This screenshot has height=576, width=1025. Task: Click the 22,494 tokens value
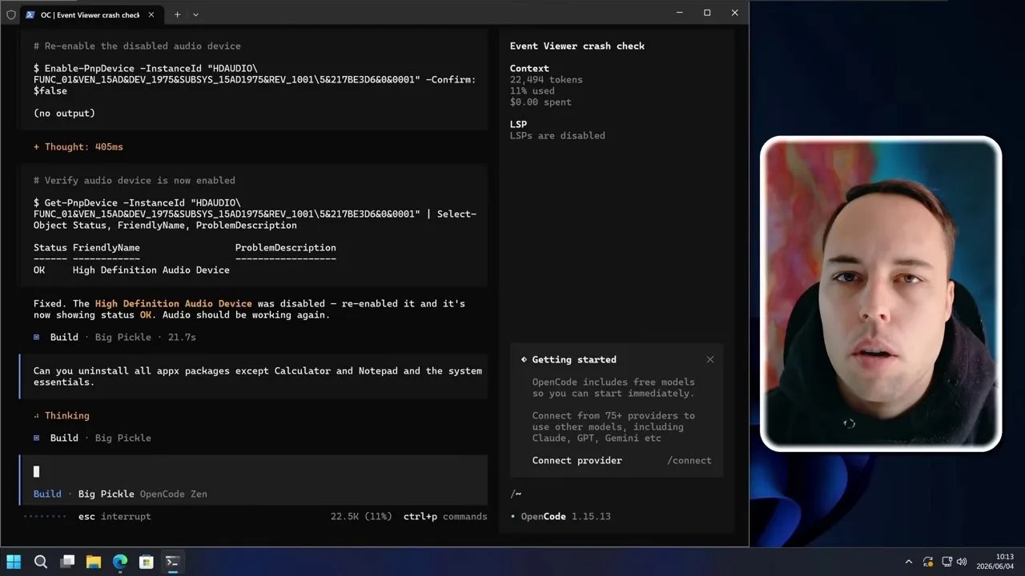546,79
